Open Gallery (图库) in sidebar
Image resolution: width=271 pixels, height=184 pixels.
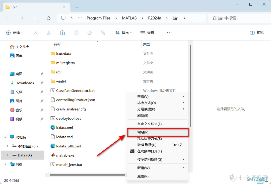point(16,56)
